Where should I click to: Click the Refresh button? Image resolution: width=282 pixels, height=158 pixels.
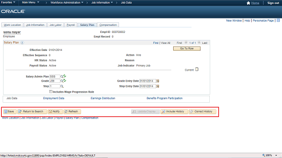[x=72, y=111]
